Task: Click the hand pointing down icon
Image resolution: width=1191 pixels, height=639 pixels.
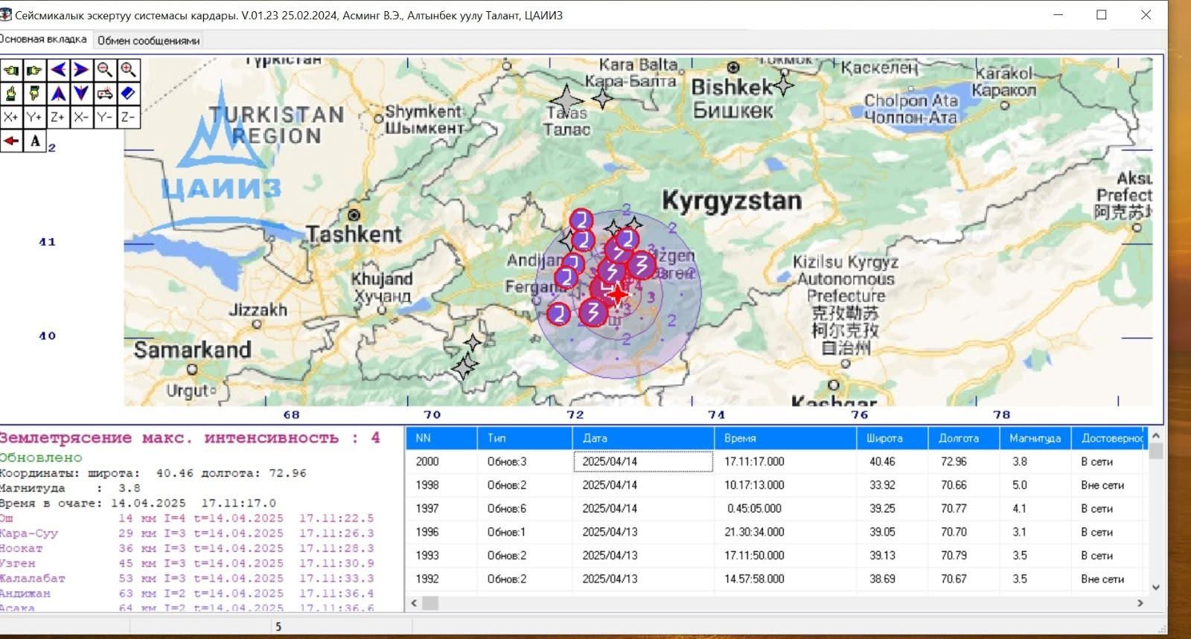Action: [35, 94]
